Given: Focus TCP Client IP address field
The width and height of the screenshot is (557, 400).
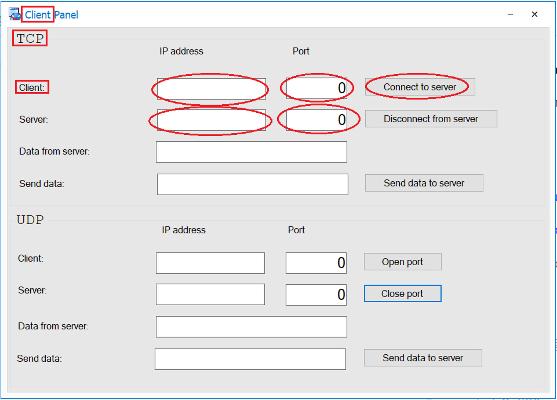Looking at the screenshot, I should click(211, 89).
